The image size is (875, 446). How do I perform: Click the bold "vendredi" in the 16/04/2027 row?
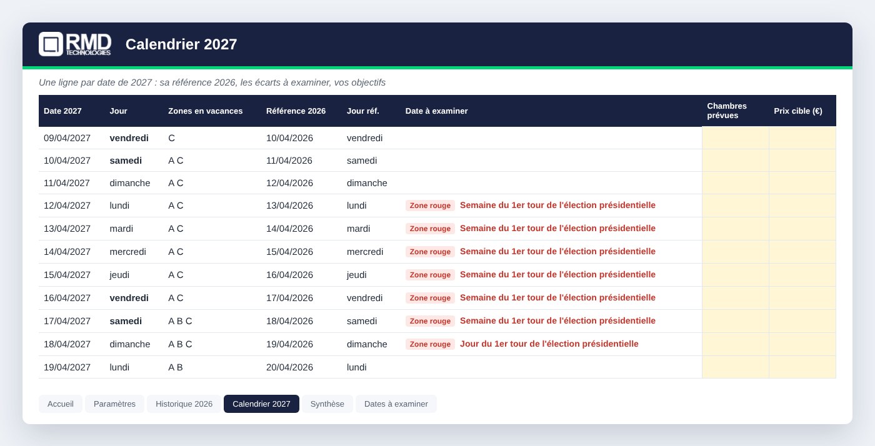(129, 298)
